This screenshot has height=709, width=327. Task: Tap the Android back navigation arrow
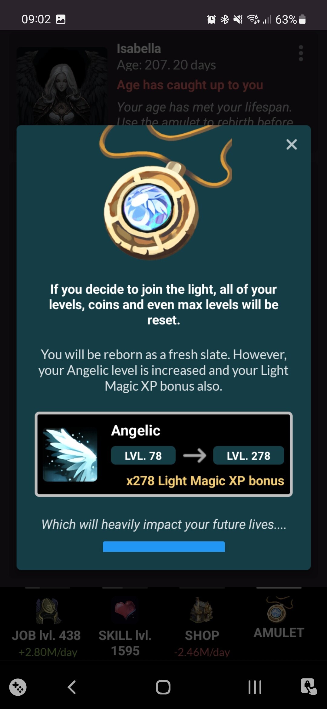[72, 687]
